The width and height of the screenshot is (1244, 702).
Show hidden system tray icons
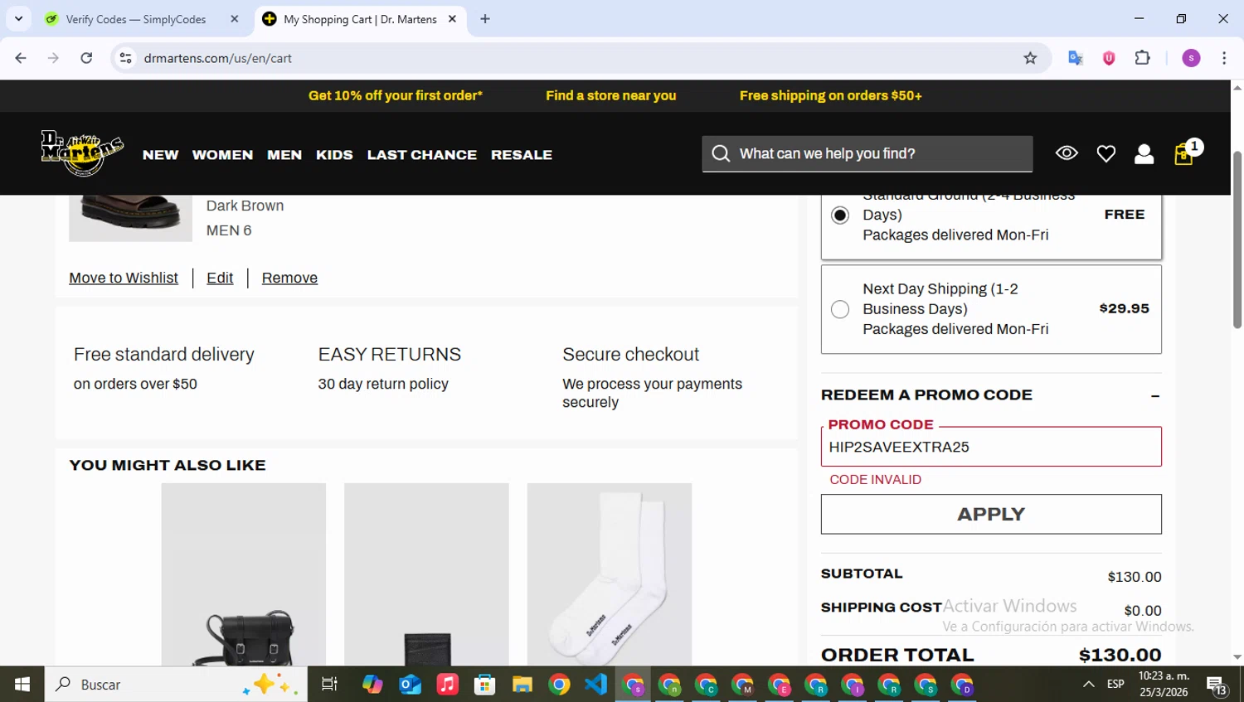point(1089,685)
